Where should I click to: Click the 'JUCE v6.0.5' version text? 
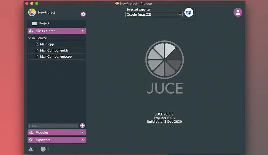tap(164, 114)
